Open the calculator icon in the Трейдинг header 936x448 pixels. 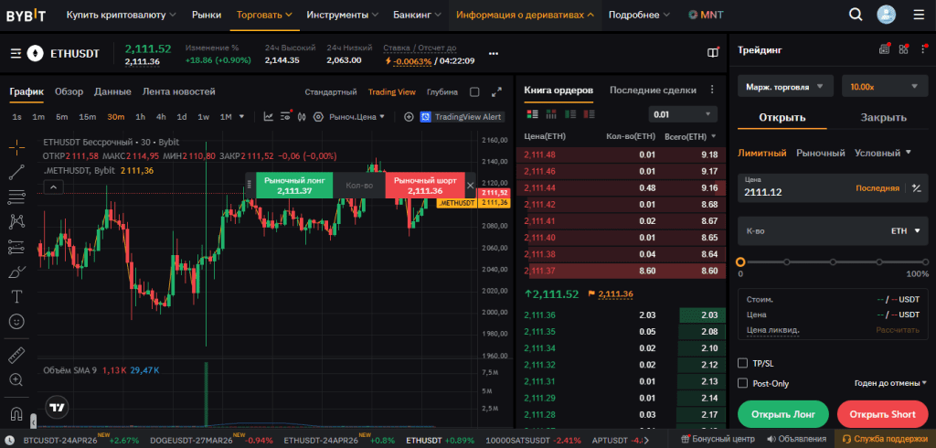click(885, 50)
